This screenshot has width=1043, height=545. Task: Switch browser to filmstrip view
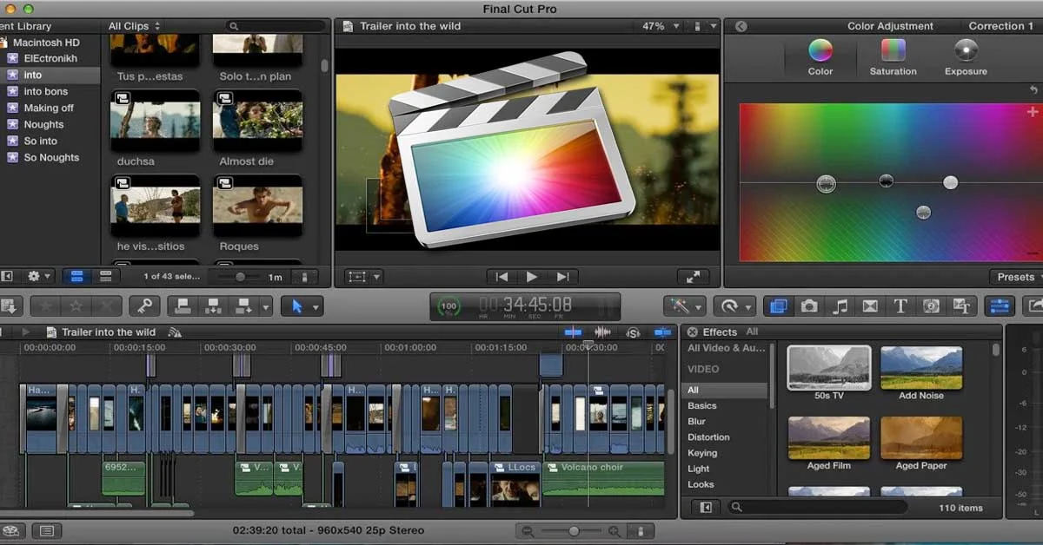[x=76, y=277]
